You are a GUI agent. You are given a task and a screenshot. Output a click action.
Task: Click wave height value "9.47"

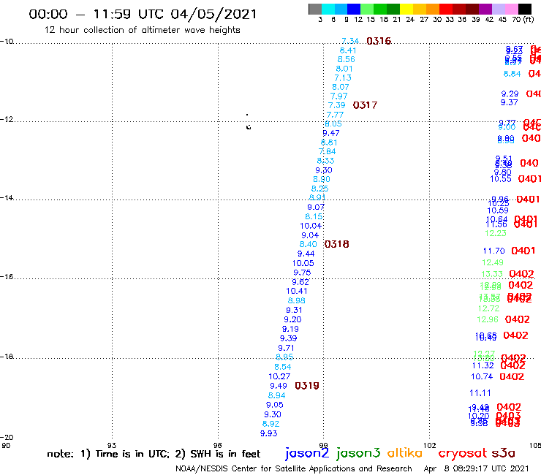tap(331, 133)
